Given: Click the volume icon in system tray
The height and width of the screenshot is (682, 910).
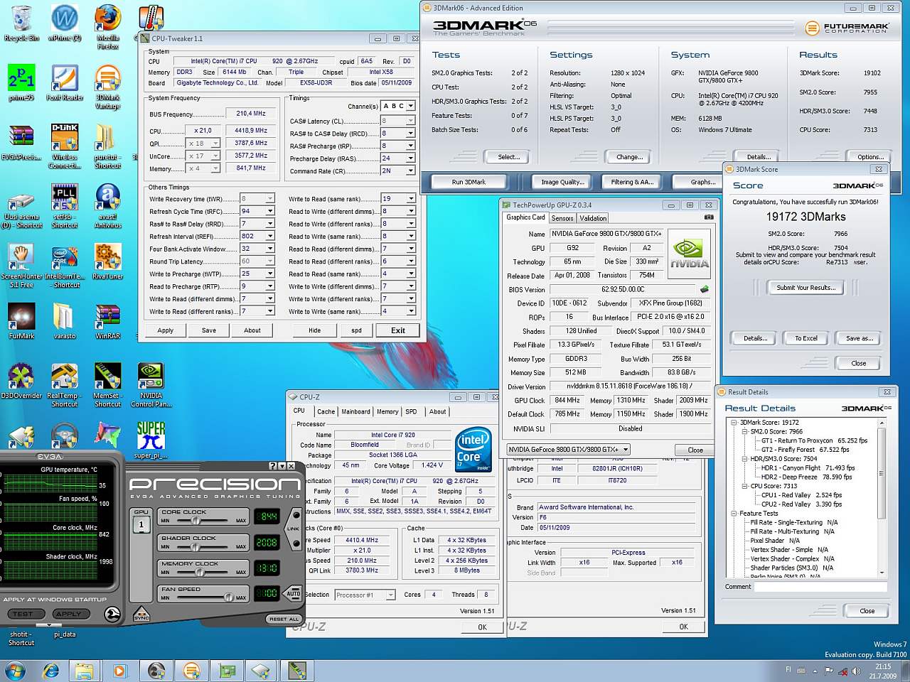Looking at the screenshot, I should (x=856, y=671).
